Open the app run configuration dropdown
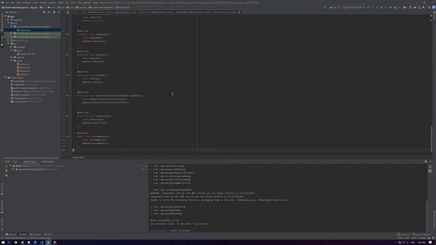Image resolution: width=436 pixels, height=245 pixels. (334, 7)
